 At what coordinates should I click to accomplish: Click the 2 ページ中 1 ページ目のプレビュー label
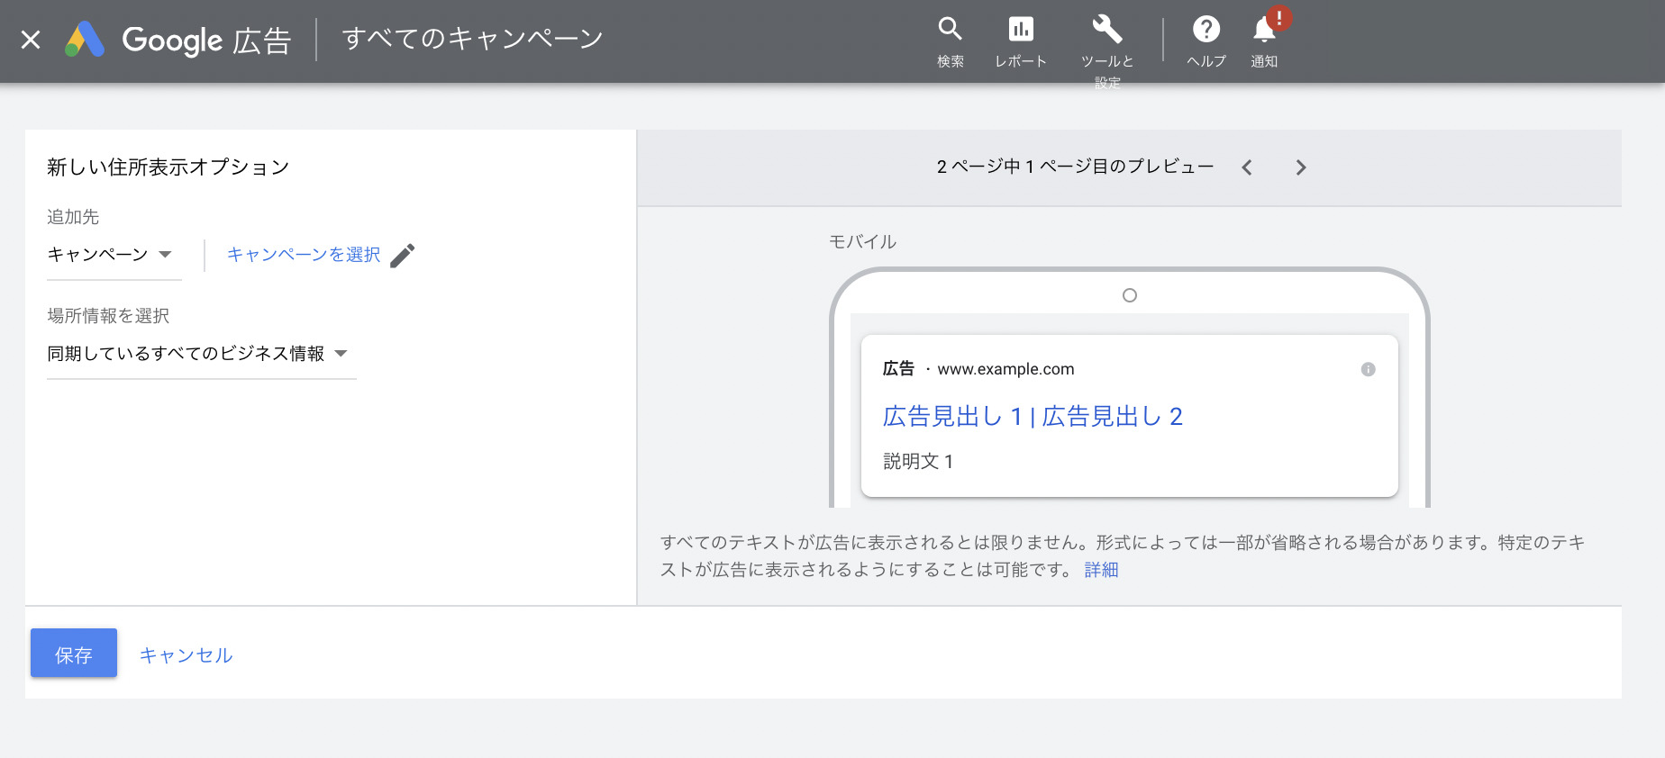1075,167
